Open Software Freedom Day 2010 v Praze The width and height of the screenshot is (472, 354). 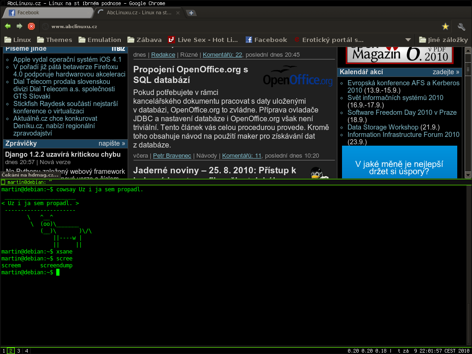[402, 112]
